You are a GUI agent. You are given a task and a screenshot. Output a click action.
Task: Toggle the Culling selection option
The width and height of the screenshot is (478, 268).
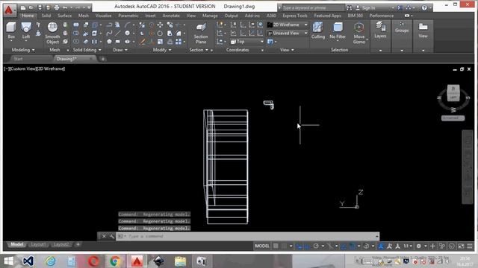coord(317,31)
